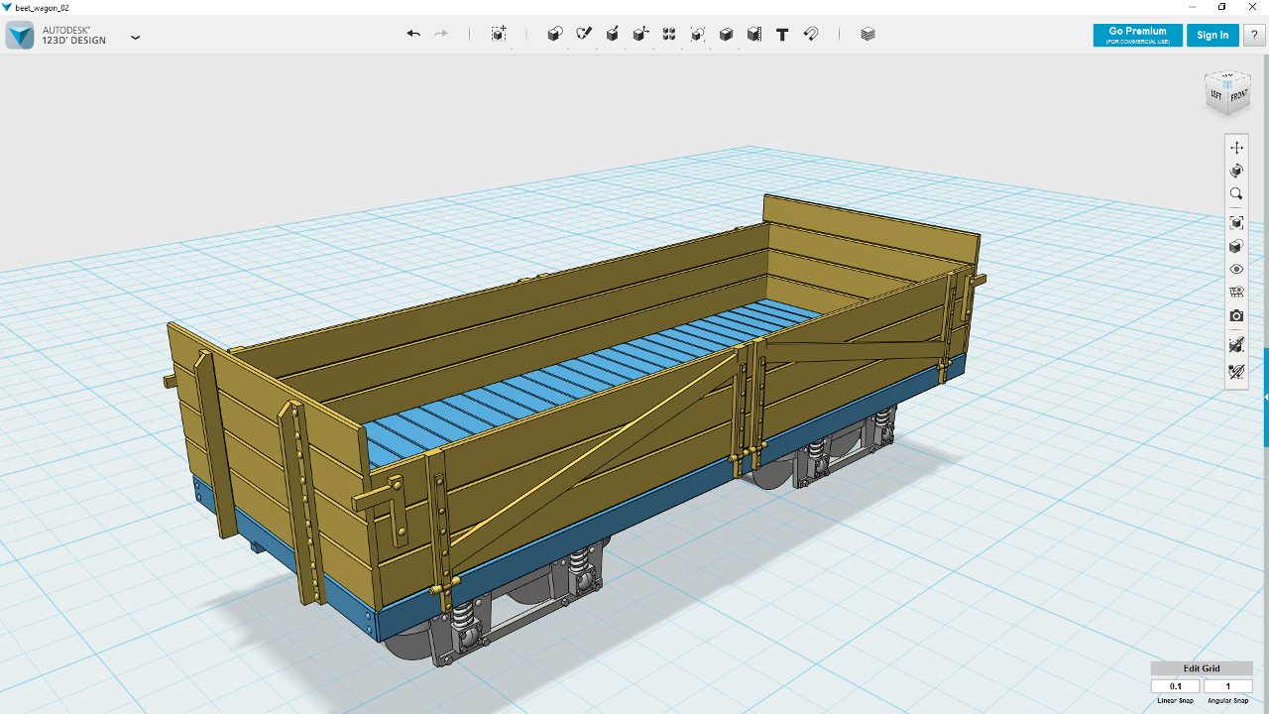Open the Construct tool
Image resolution: width=1269 pixels, height=714 pixels.
coord(613,34)
